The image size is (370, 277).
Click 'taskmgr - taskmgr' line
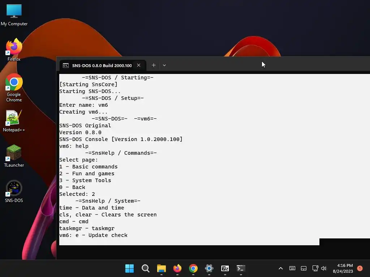coord(87,228)
